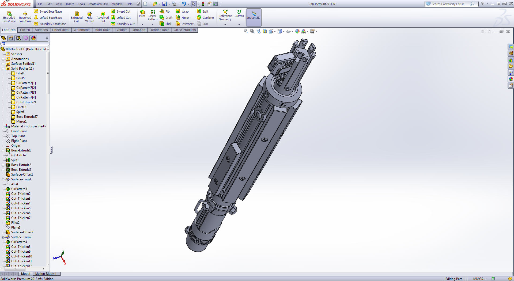Open the DimXpertManager tab
514x281 pixels.
[26, 38]
